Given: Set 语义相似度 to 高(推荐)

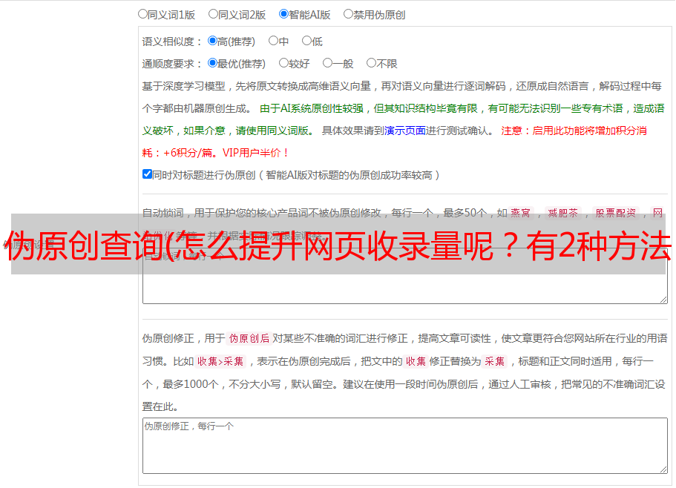Looking at the screenshot, I should (x=212, y=41).
